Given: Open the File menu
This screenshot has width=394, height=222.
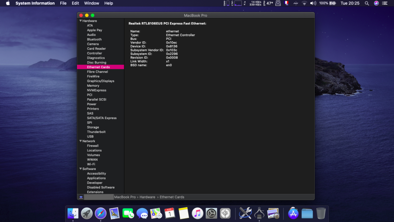Looking at the screenshot, I should pyautogui.click(x=63, y=3).
